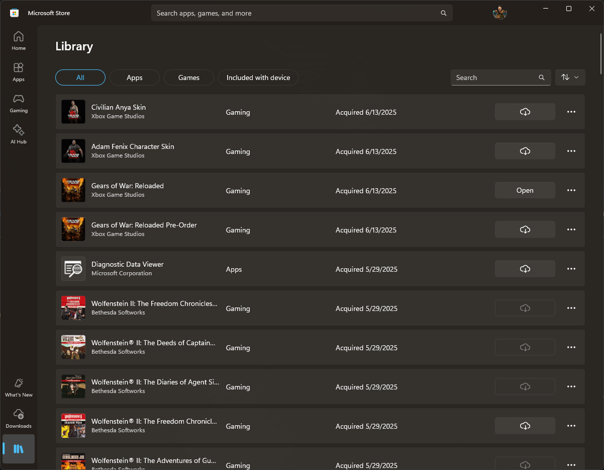Open more options for Civilian Anya Skin
The height and width of the screenshot is (470, 604).
pyautogui.click(x=571, y=112)
